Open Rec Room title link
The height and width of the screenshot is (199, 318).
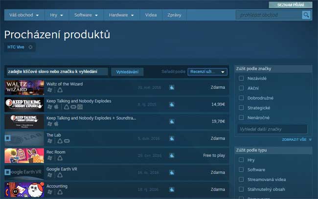coord(56,152)
